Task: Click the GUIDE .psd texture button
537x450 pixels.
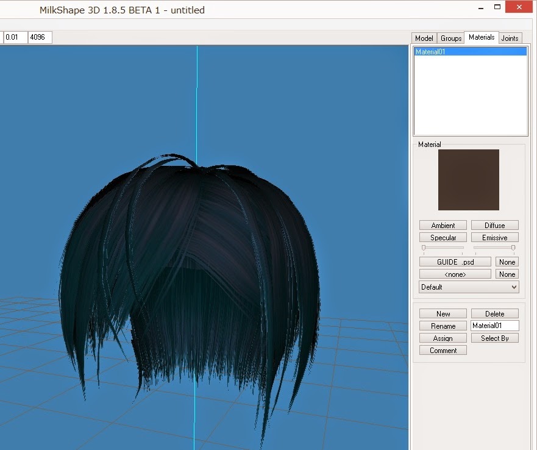Action: click(455, 261)
